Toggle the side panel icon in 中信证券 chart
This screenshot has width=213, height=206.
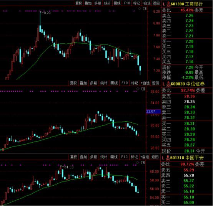[x=143, y=89]
